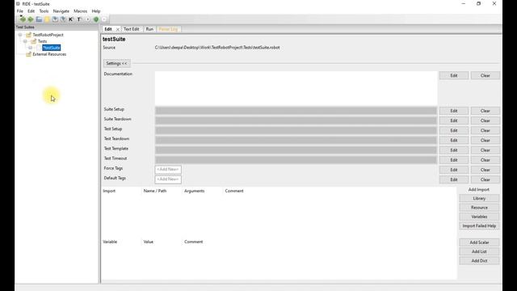Click Edit button for Documentation
Viewport: 517px width, 291px height.
point(454,75)
